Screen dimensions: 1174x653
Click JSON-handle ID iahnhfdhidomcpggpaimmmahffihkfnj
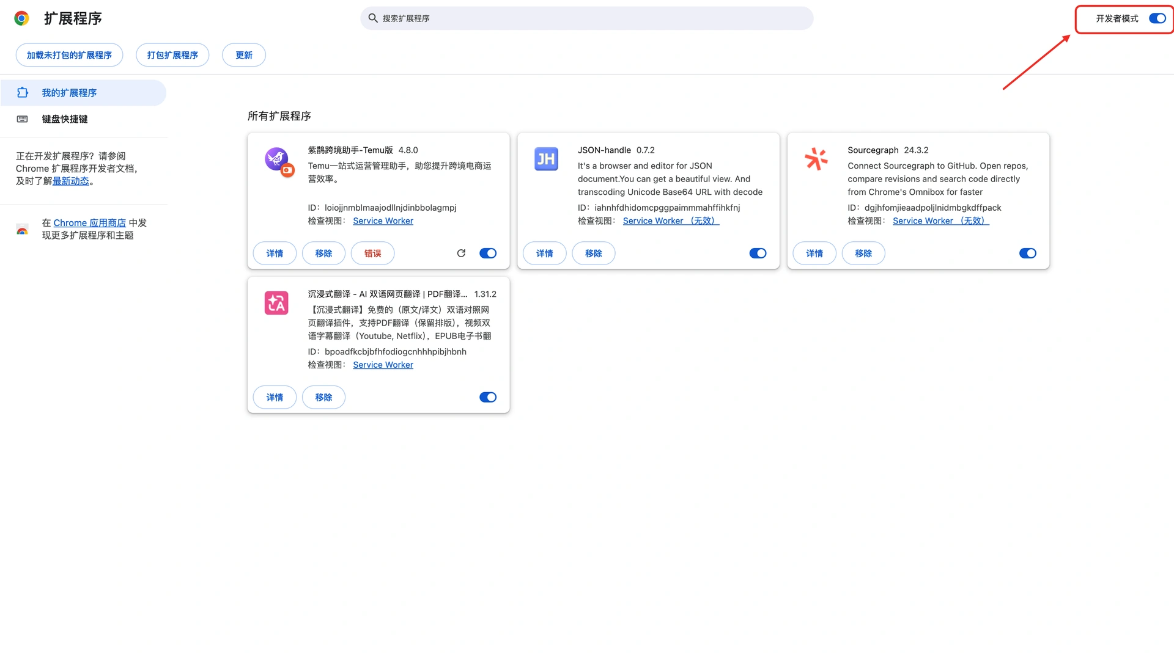[667, 208]
